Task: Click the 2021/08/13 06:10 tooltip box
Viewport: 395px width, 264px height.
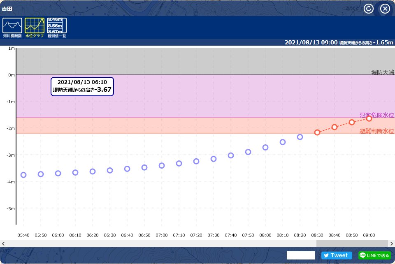Action: pos(82,86)
